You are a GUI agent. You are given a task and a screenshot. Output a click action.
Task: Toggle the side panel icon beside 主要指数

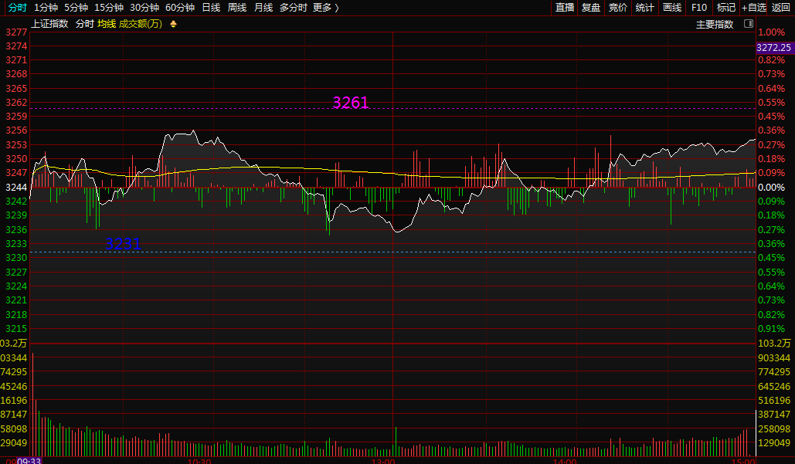(x=748, y=24)
